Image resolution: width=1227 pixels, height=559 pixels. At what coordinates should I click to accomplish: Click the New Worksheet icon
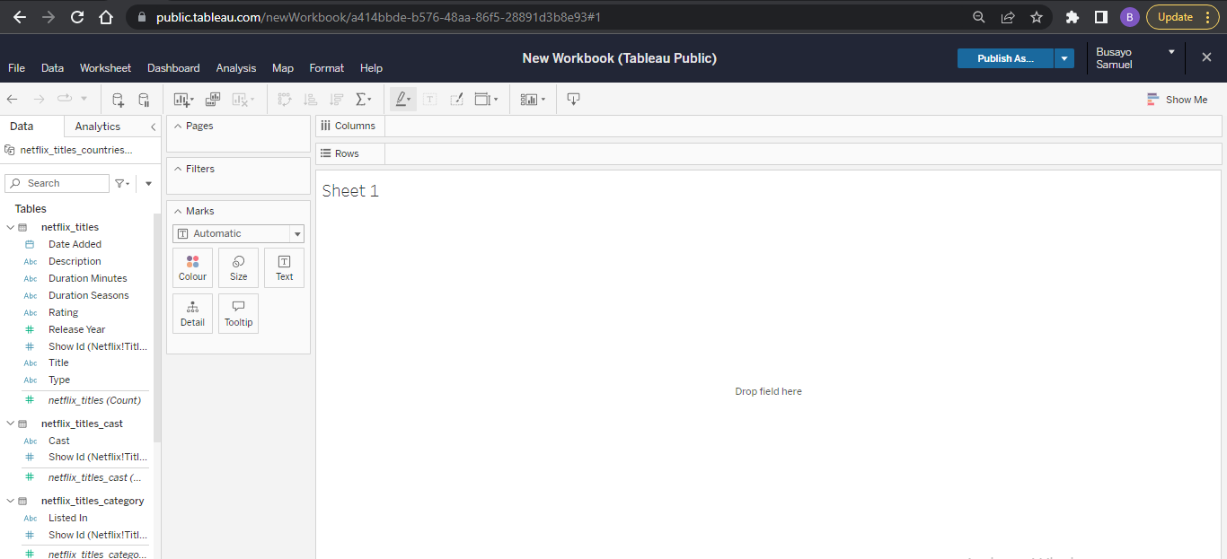point(182,100)
